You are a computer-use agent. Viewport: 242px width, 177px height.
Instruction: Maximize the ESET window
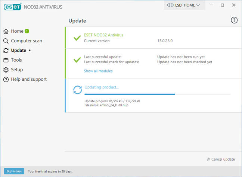pos(223,5)
